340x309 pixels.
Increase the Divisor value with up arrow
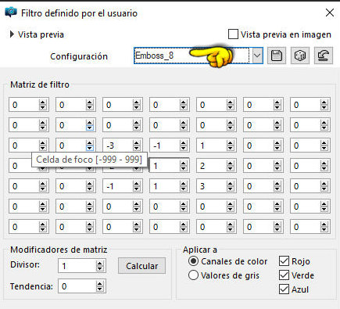click(99, 264)
